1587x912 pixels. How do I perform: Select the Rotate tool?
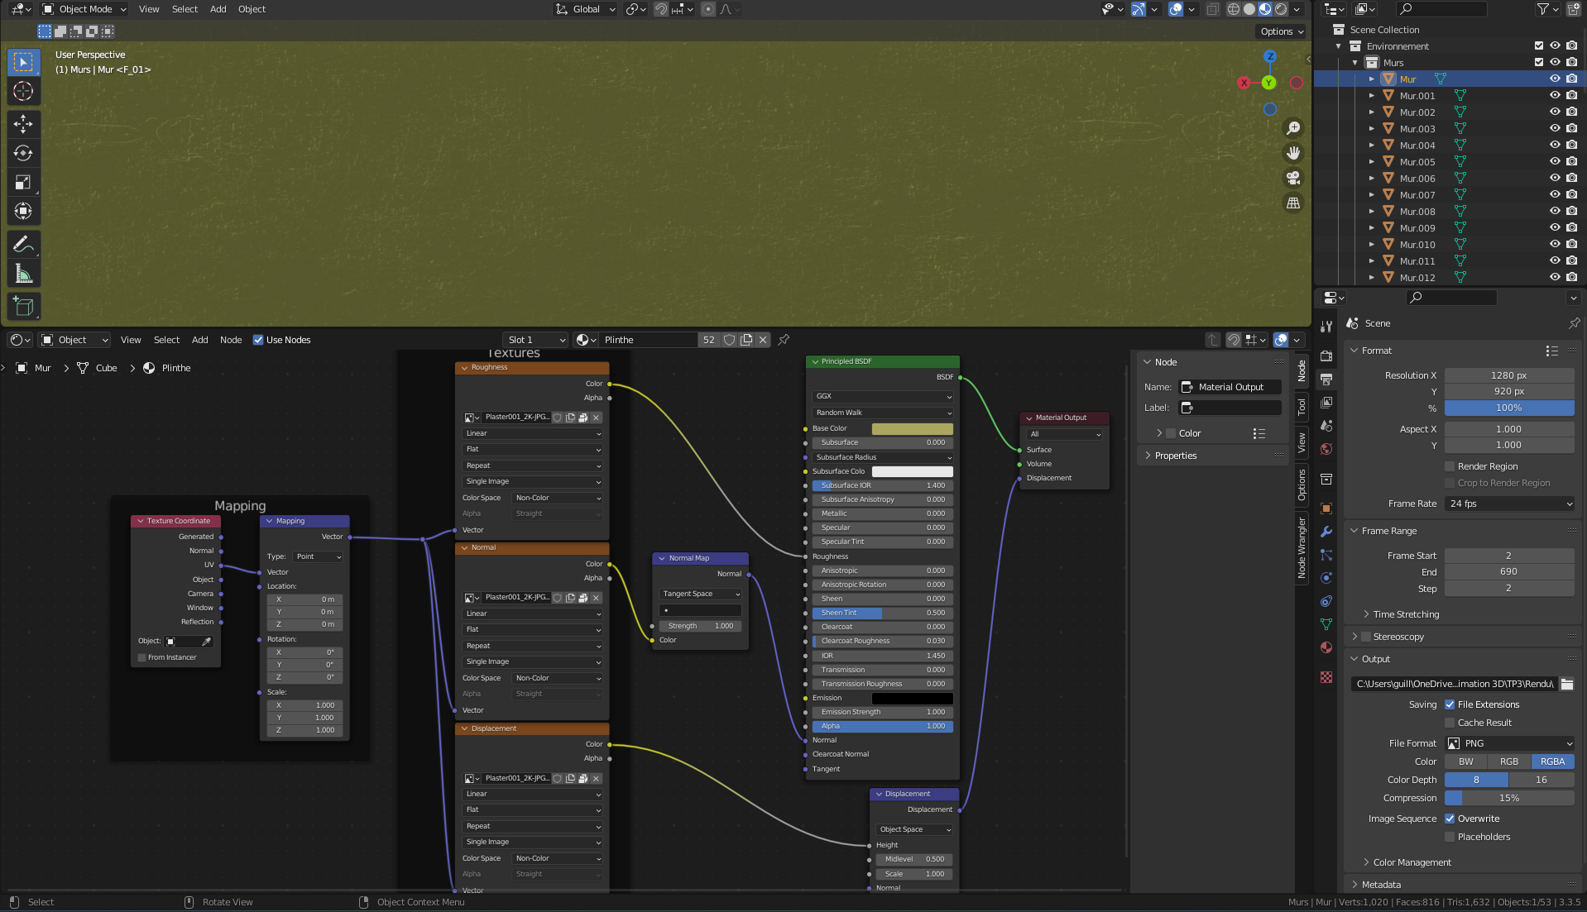tap(23, 153)
